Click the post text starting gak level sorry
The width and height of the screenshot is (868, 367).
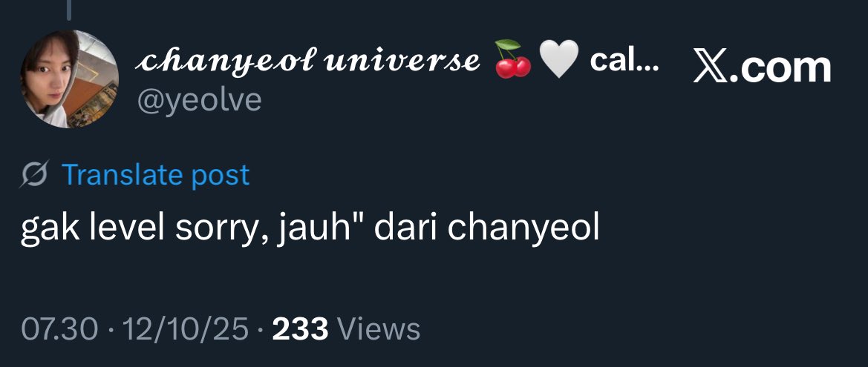[x=310, y=230]
